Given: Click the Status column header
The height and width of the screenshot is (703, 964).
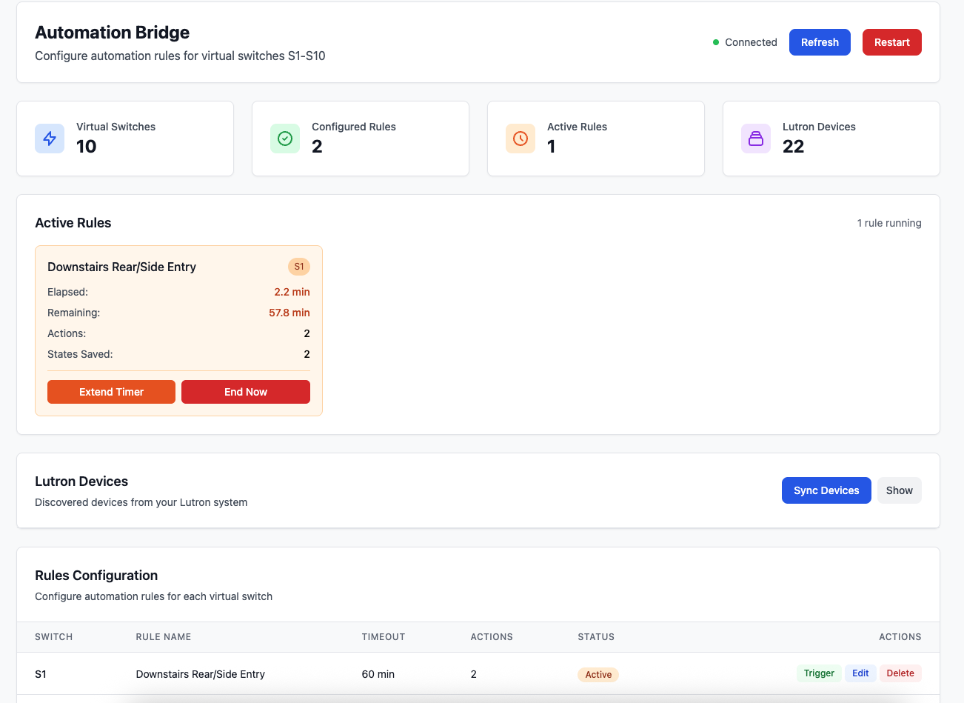Looking at the screenshot, I should 596,637.
